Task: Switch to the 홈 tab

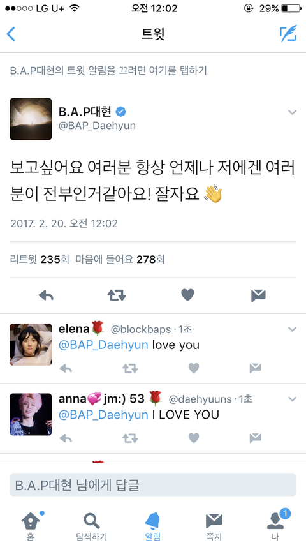Action: click(x=31, y=525)
